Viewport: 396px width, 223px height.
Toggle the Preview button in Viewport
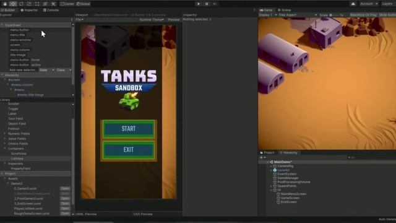(173, 19)
